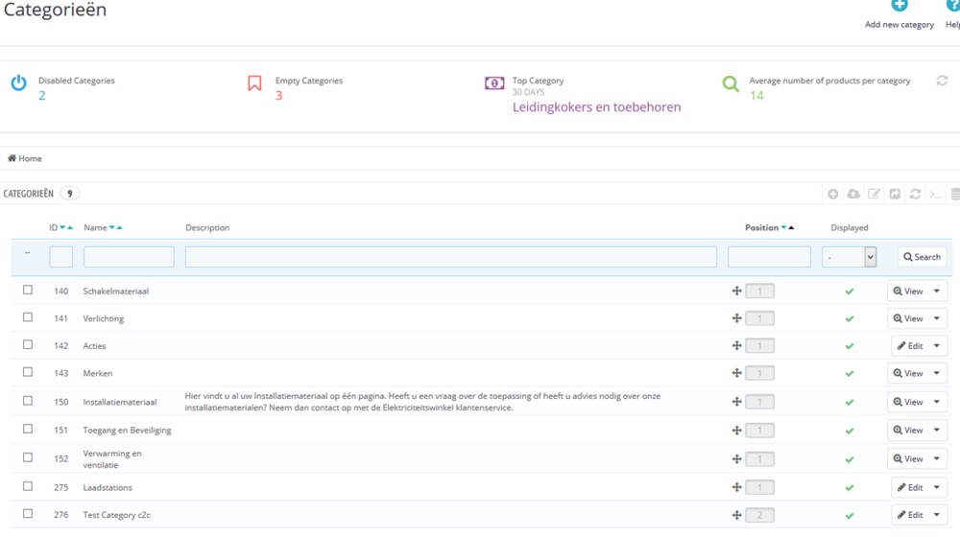Screen dimensions: 960x537
Task: Click View button for Merken
Action: pyautogui.click(x=908, y=374)
